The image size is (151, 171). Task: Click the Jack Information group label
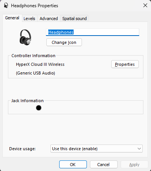[x=27, y=101]
